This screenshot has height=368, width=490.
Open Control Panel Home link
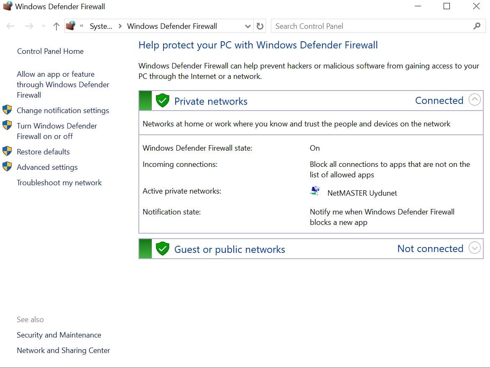(50, 51)
